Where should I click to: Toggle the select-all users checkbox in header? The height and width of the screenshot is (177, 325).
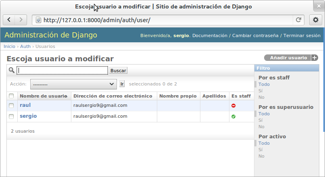11,96
